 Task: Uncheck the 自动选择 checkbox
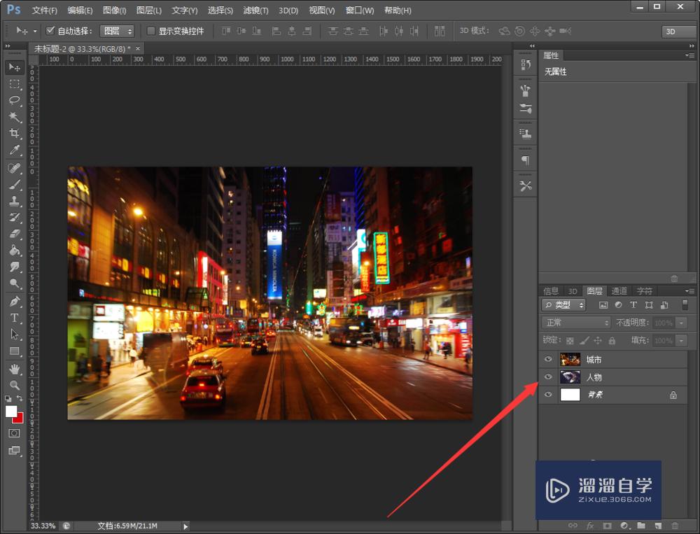click(50, 31)
